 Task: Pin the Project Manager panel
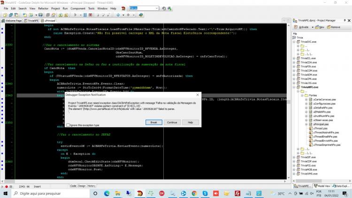[344, 21]
